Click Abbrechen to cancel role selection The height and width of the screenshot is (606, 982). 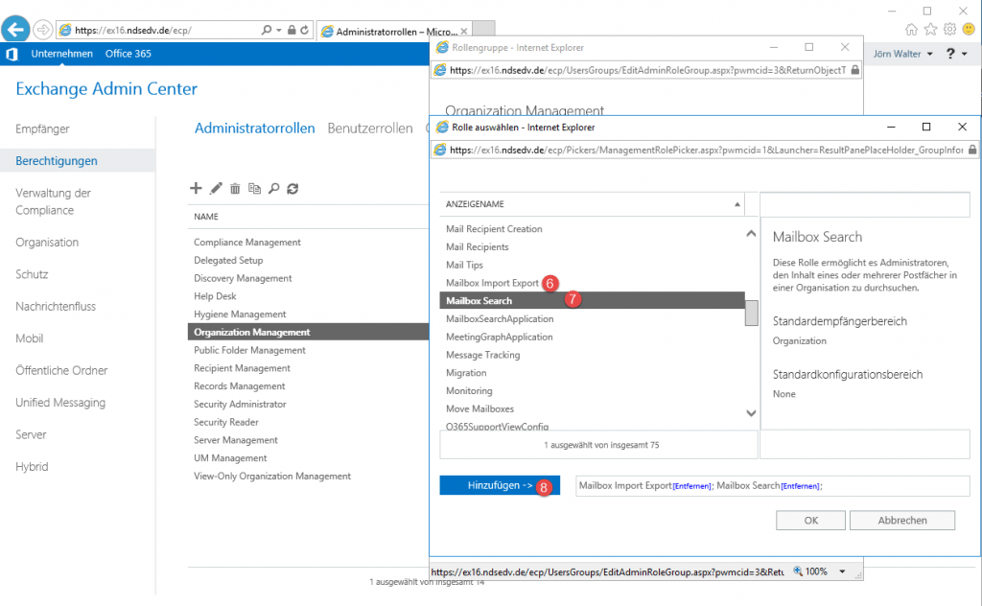pos(901,521)
